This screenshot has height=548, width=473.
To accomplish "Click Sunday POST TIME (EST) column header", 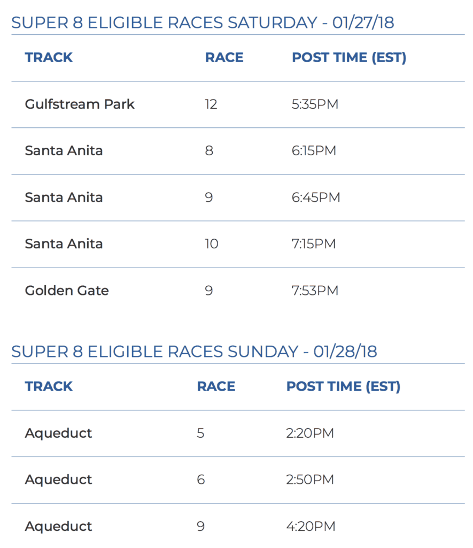I will coord(343,386).
